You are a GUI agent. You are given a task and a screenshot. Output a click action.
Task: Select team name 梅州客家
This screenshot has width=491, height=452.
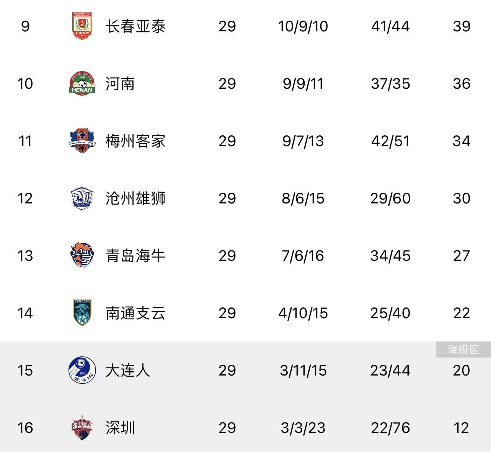click(x=135, y=141)
